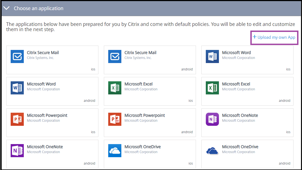Select the Microsoft Powerpoint iOS title text
302x170 pixels.
tap(47, 115)
